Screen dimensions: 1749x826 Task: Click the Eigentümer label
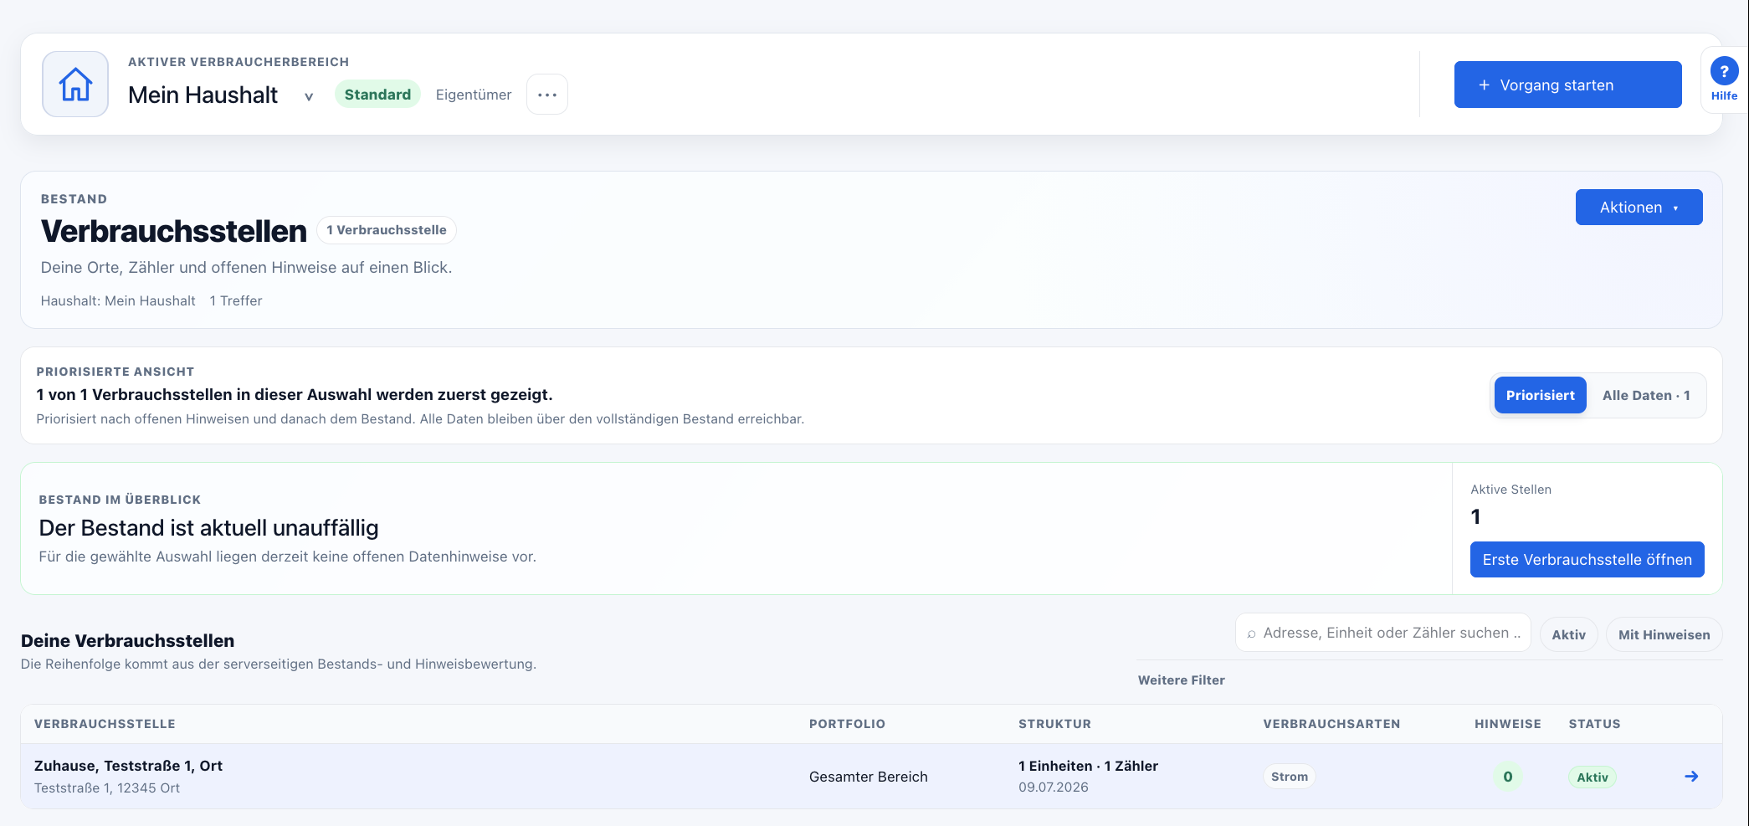click(x=474, y=95)
